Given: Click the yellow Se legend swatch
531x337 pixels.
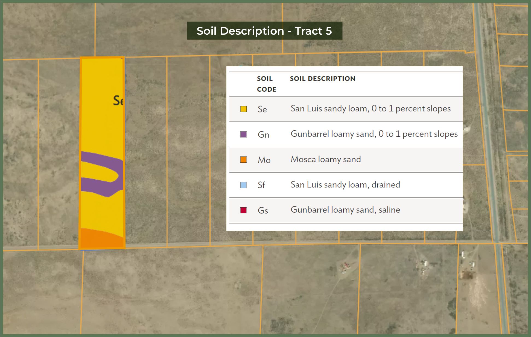Looking at the screenshot, I should click(243, 109).
